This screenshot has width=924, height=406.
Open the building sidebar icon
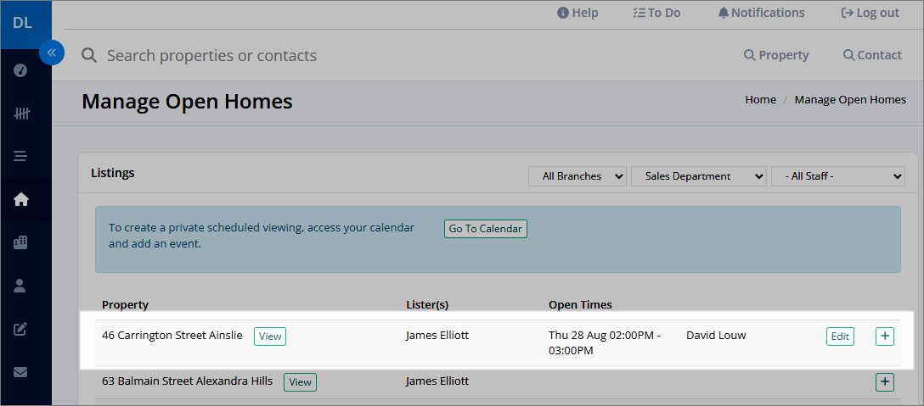pyautogui.click(x=20, y=242)
